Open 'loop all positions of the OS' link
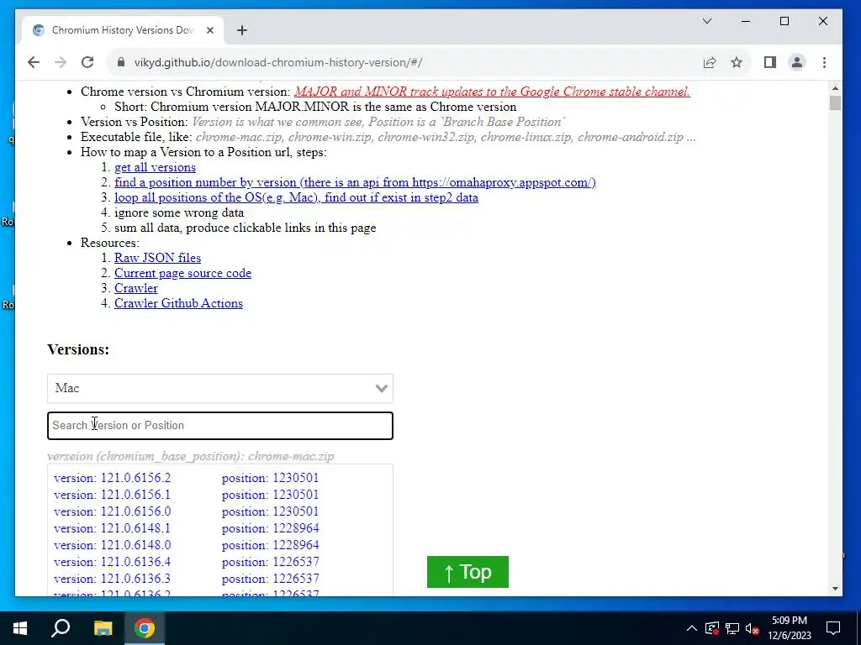This screenshot has width=861, height=645. [296, 197]
